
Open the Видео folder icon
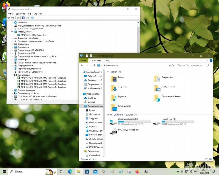(x=114, y=78)
